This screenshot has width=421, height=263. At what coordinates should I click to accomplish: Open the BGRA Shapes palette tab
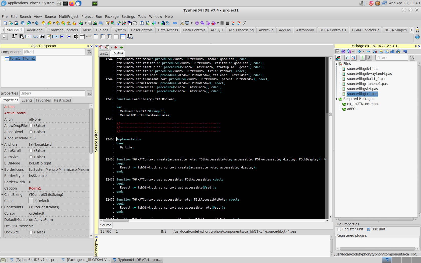[x=395, y=30]
